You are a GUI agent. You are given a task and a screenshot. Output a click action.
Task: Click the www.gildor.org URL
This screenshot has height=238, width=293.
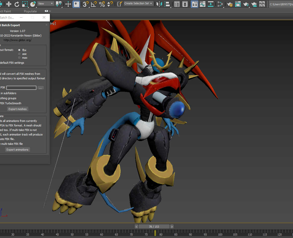(x=17, y=40)
